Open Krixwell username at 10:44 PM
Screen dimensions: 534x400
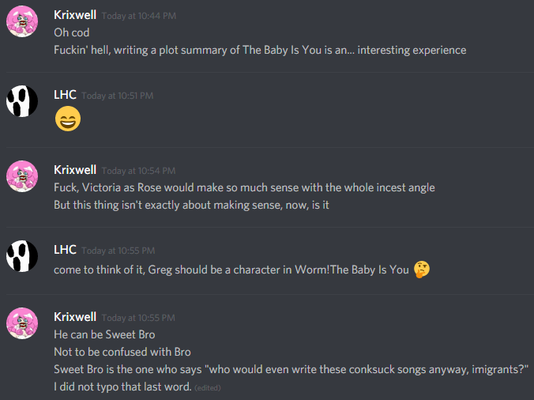(75, 15)
